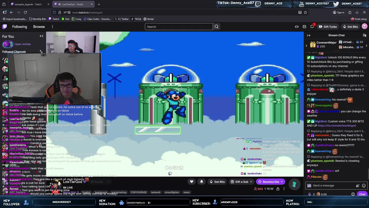
Task: Bookmark this page star icon
Action: pyautogui.click(x=305, y=12)
